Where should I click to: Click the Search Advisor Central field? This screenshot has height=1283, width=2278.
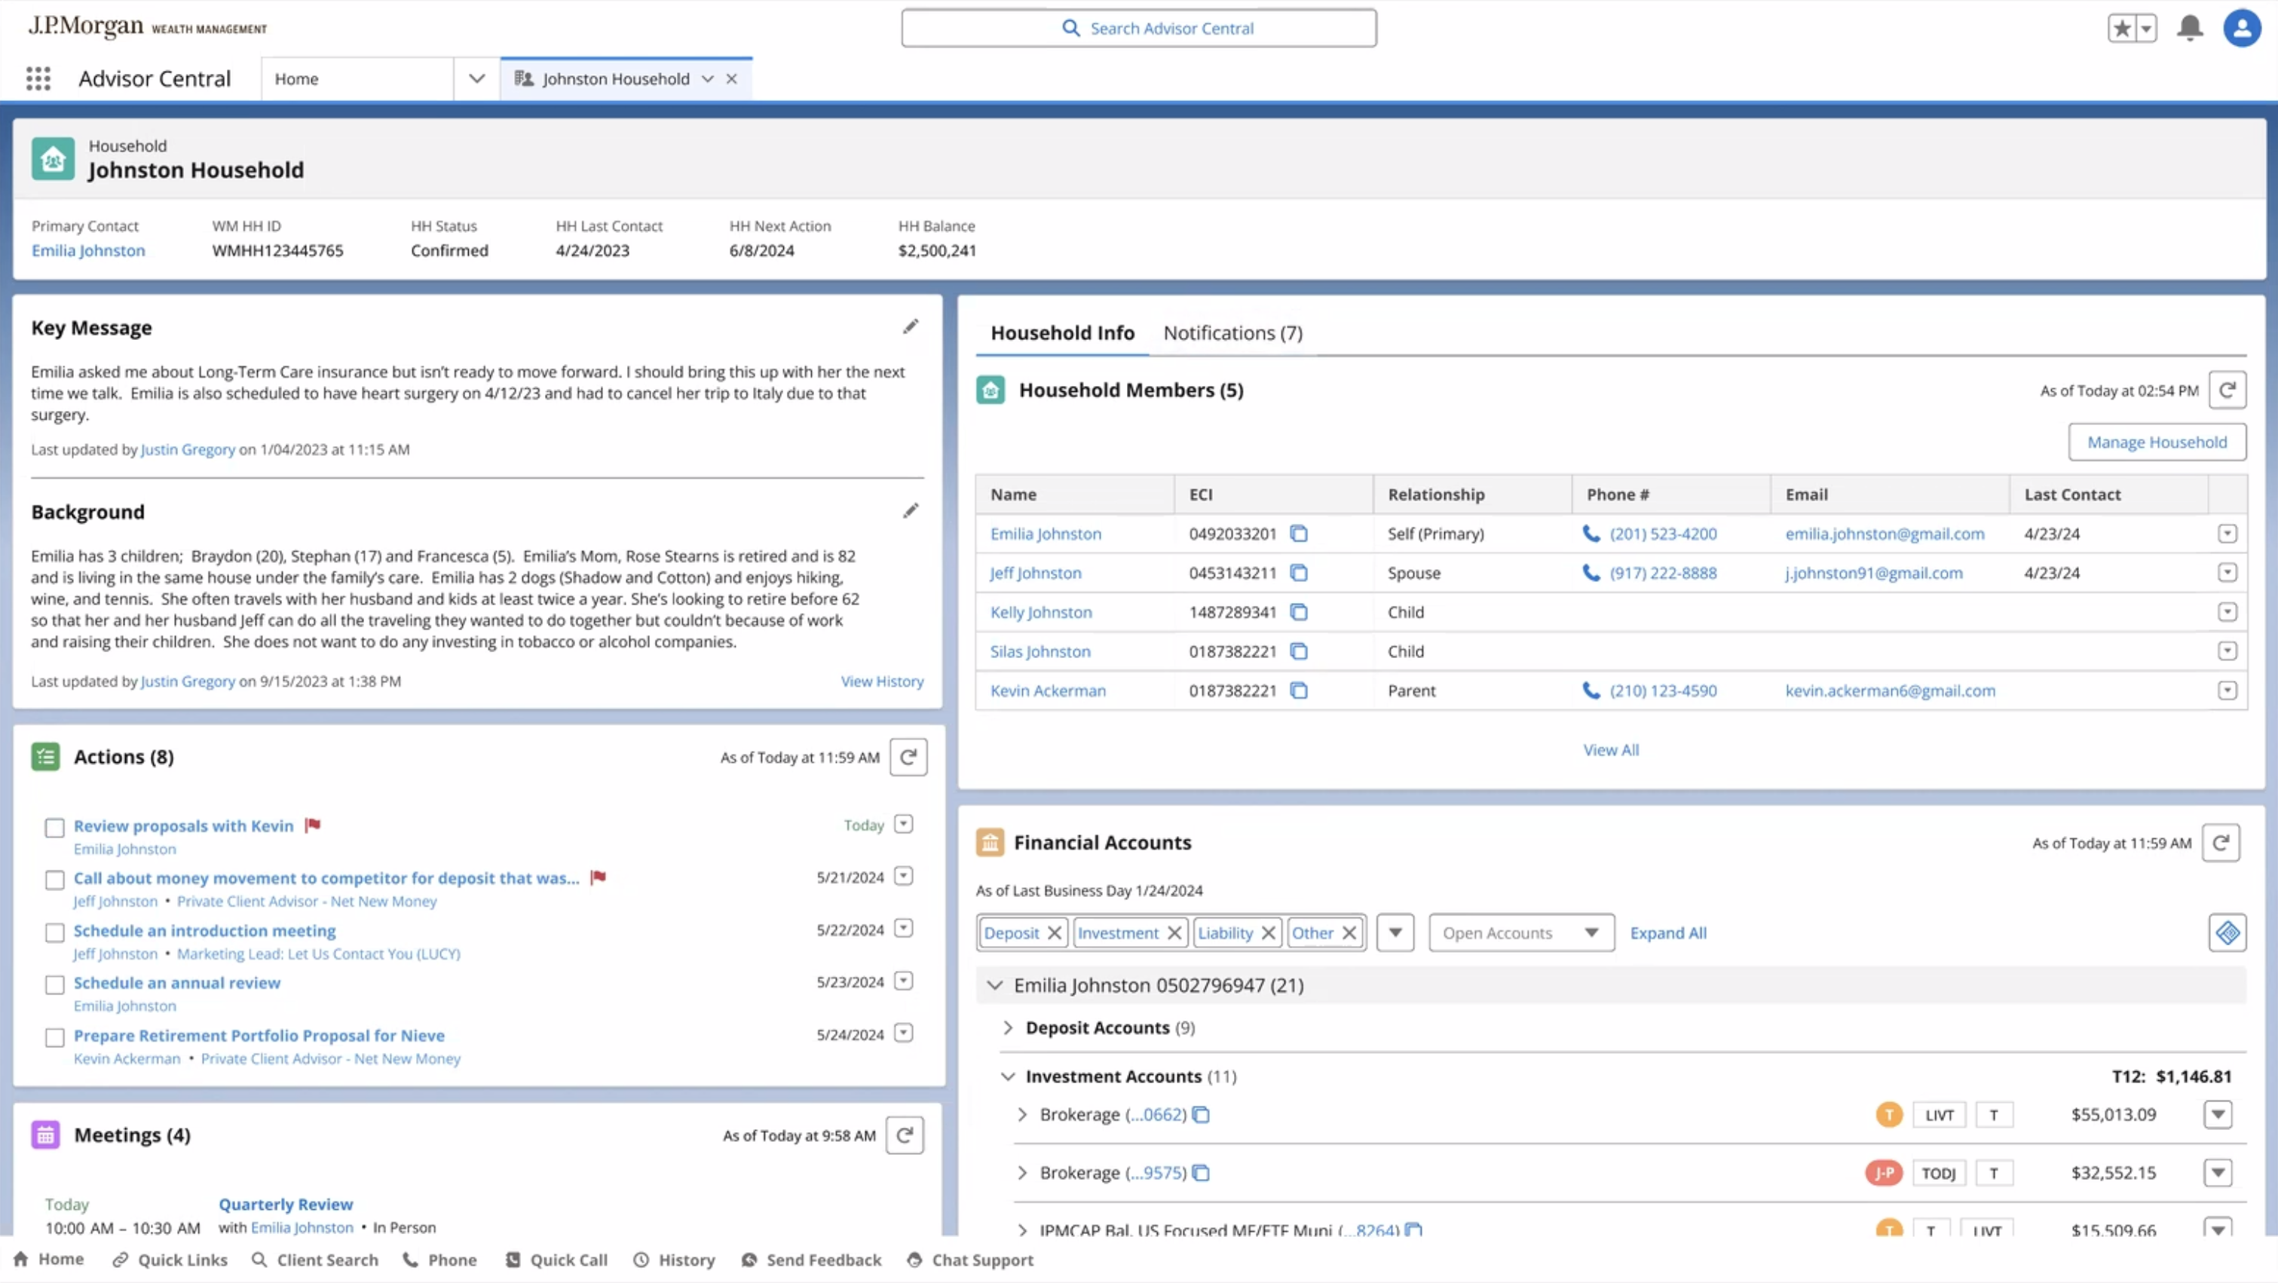1139,29
